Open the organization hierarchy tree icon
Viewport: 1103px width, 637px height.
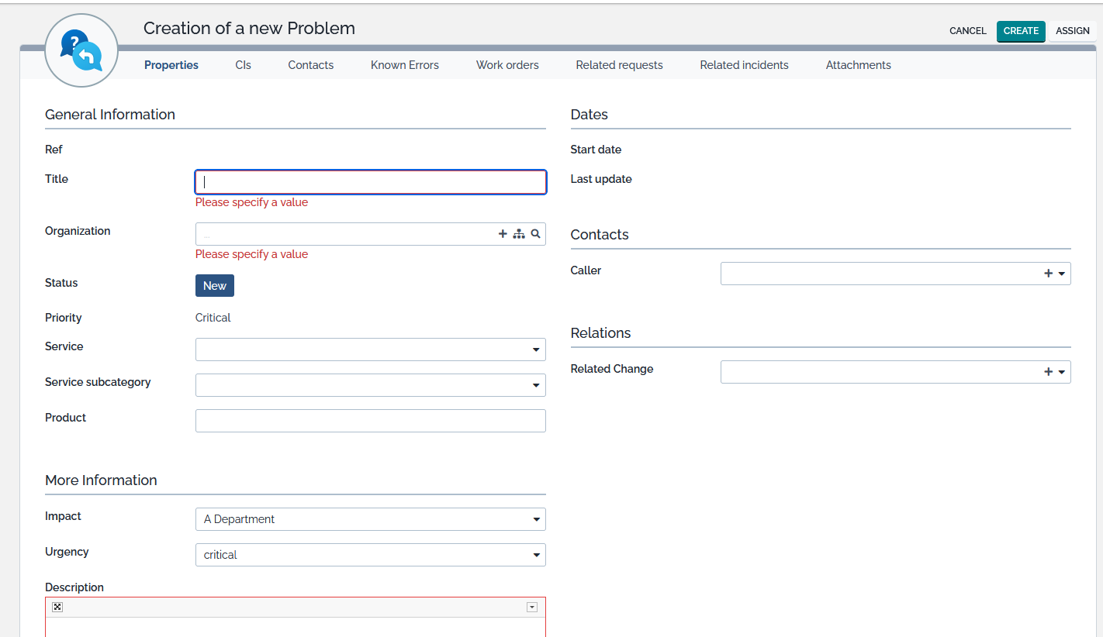click(519, 234)
